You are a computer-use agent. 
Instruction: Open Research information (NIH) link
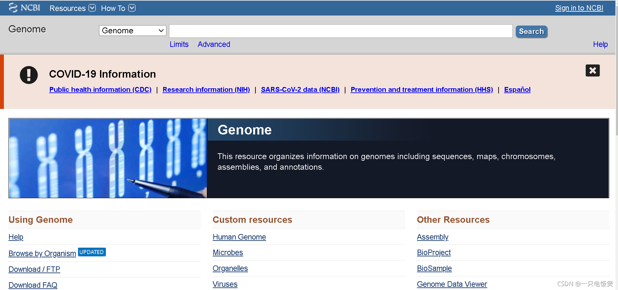[206, 90]
